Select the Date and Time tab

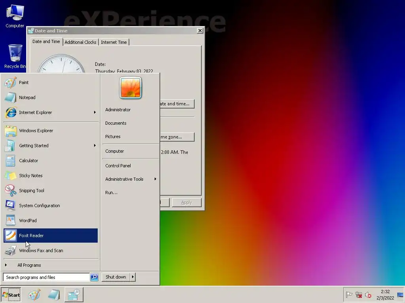coord(46,41)
